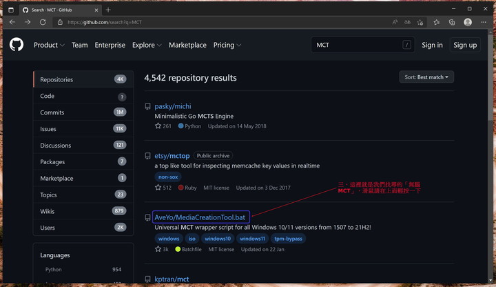Viewport: 496px width, 287px height.
Task: Open the Marketplace link in the top navigation
Action: (187, 45)
